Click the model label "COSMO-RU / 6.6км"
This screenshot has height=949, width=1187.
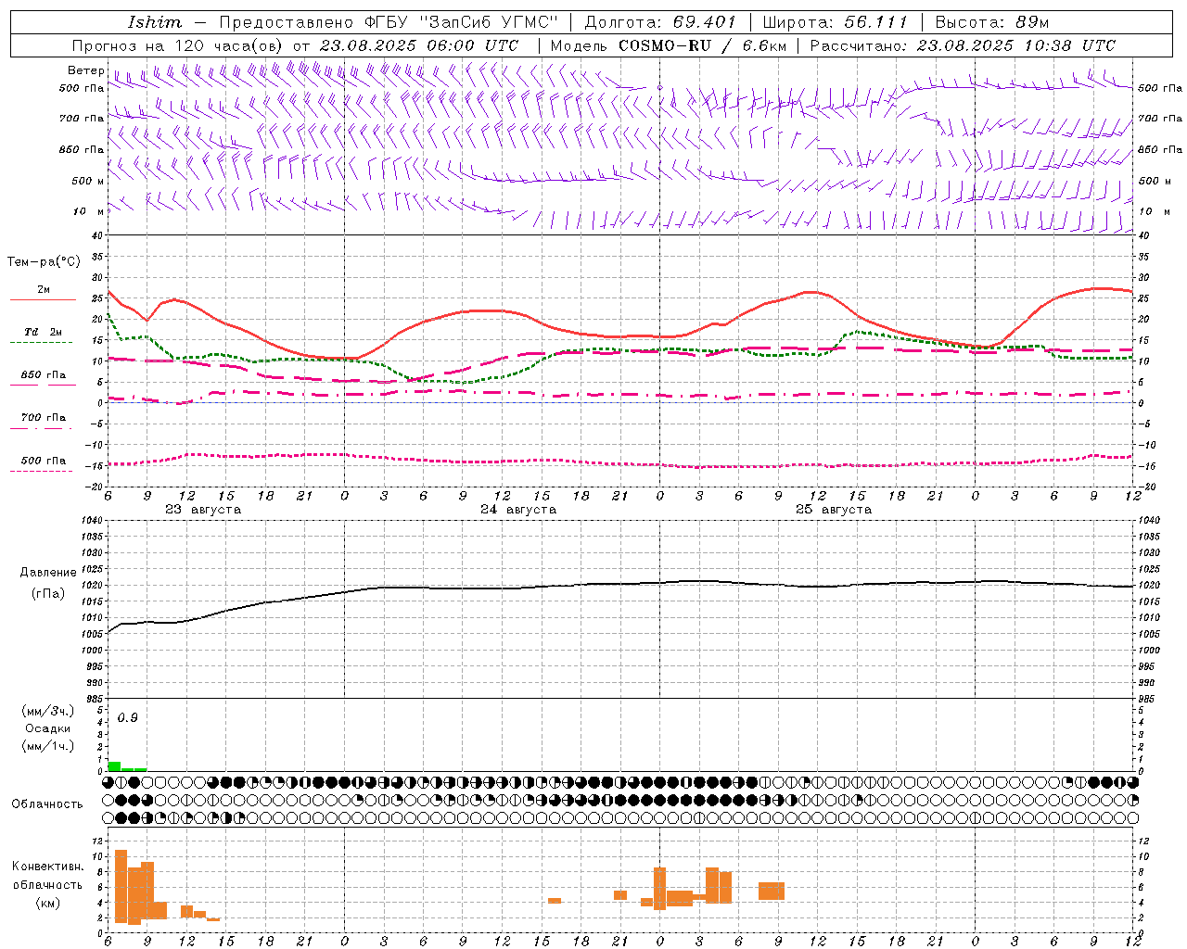(x=703, y=45)
